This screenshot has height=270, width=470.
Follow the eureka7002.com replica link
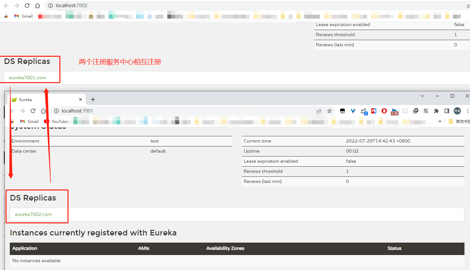(33, 214)
